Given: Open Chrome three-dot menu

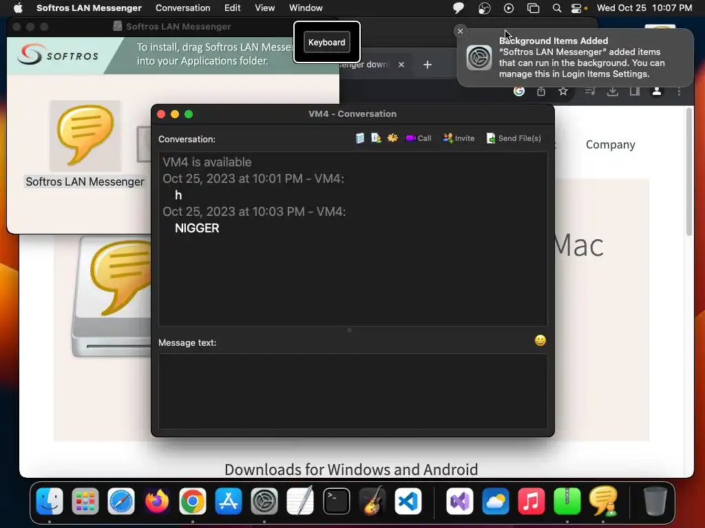Looking at the screenshot, I should tap(679, 91).
